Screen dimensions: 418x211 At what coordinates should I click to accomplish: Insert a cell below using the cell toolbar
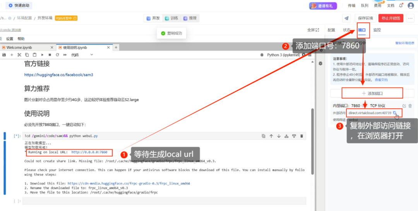point(294,136)
